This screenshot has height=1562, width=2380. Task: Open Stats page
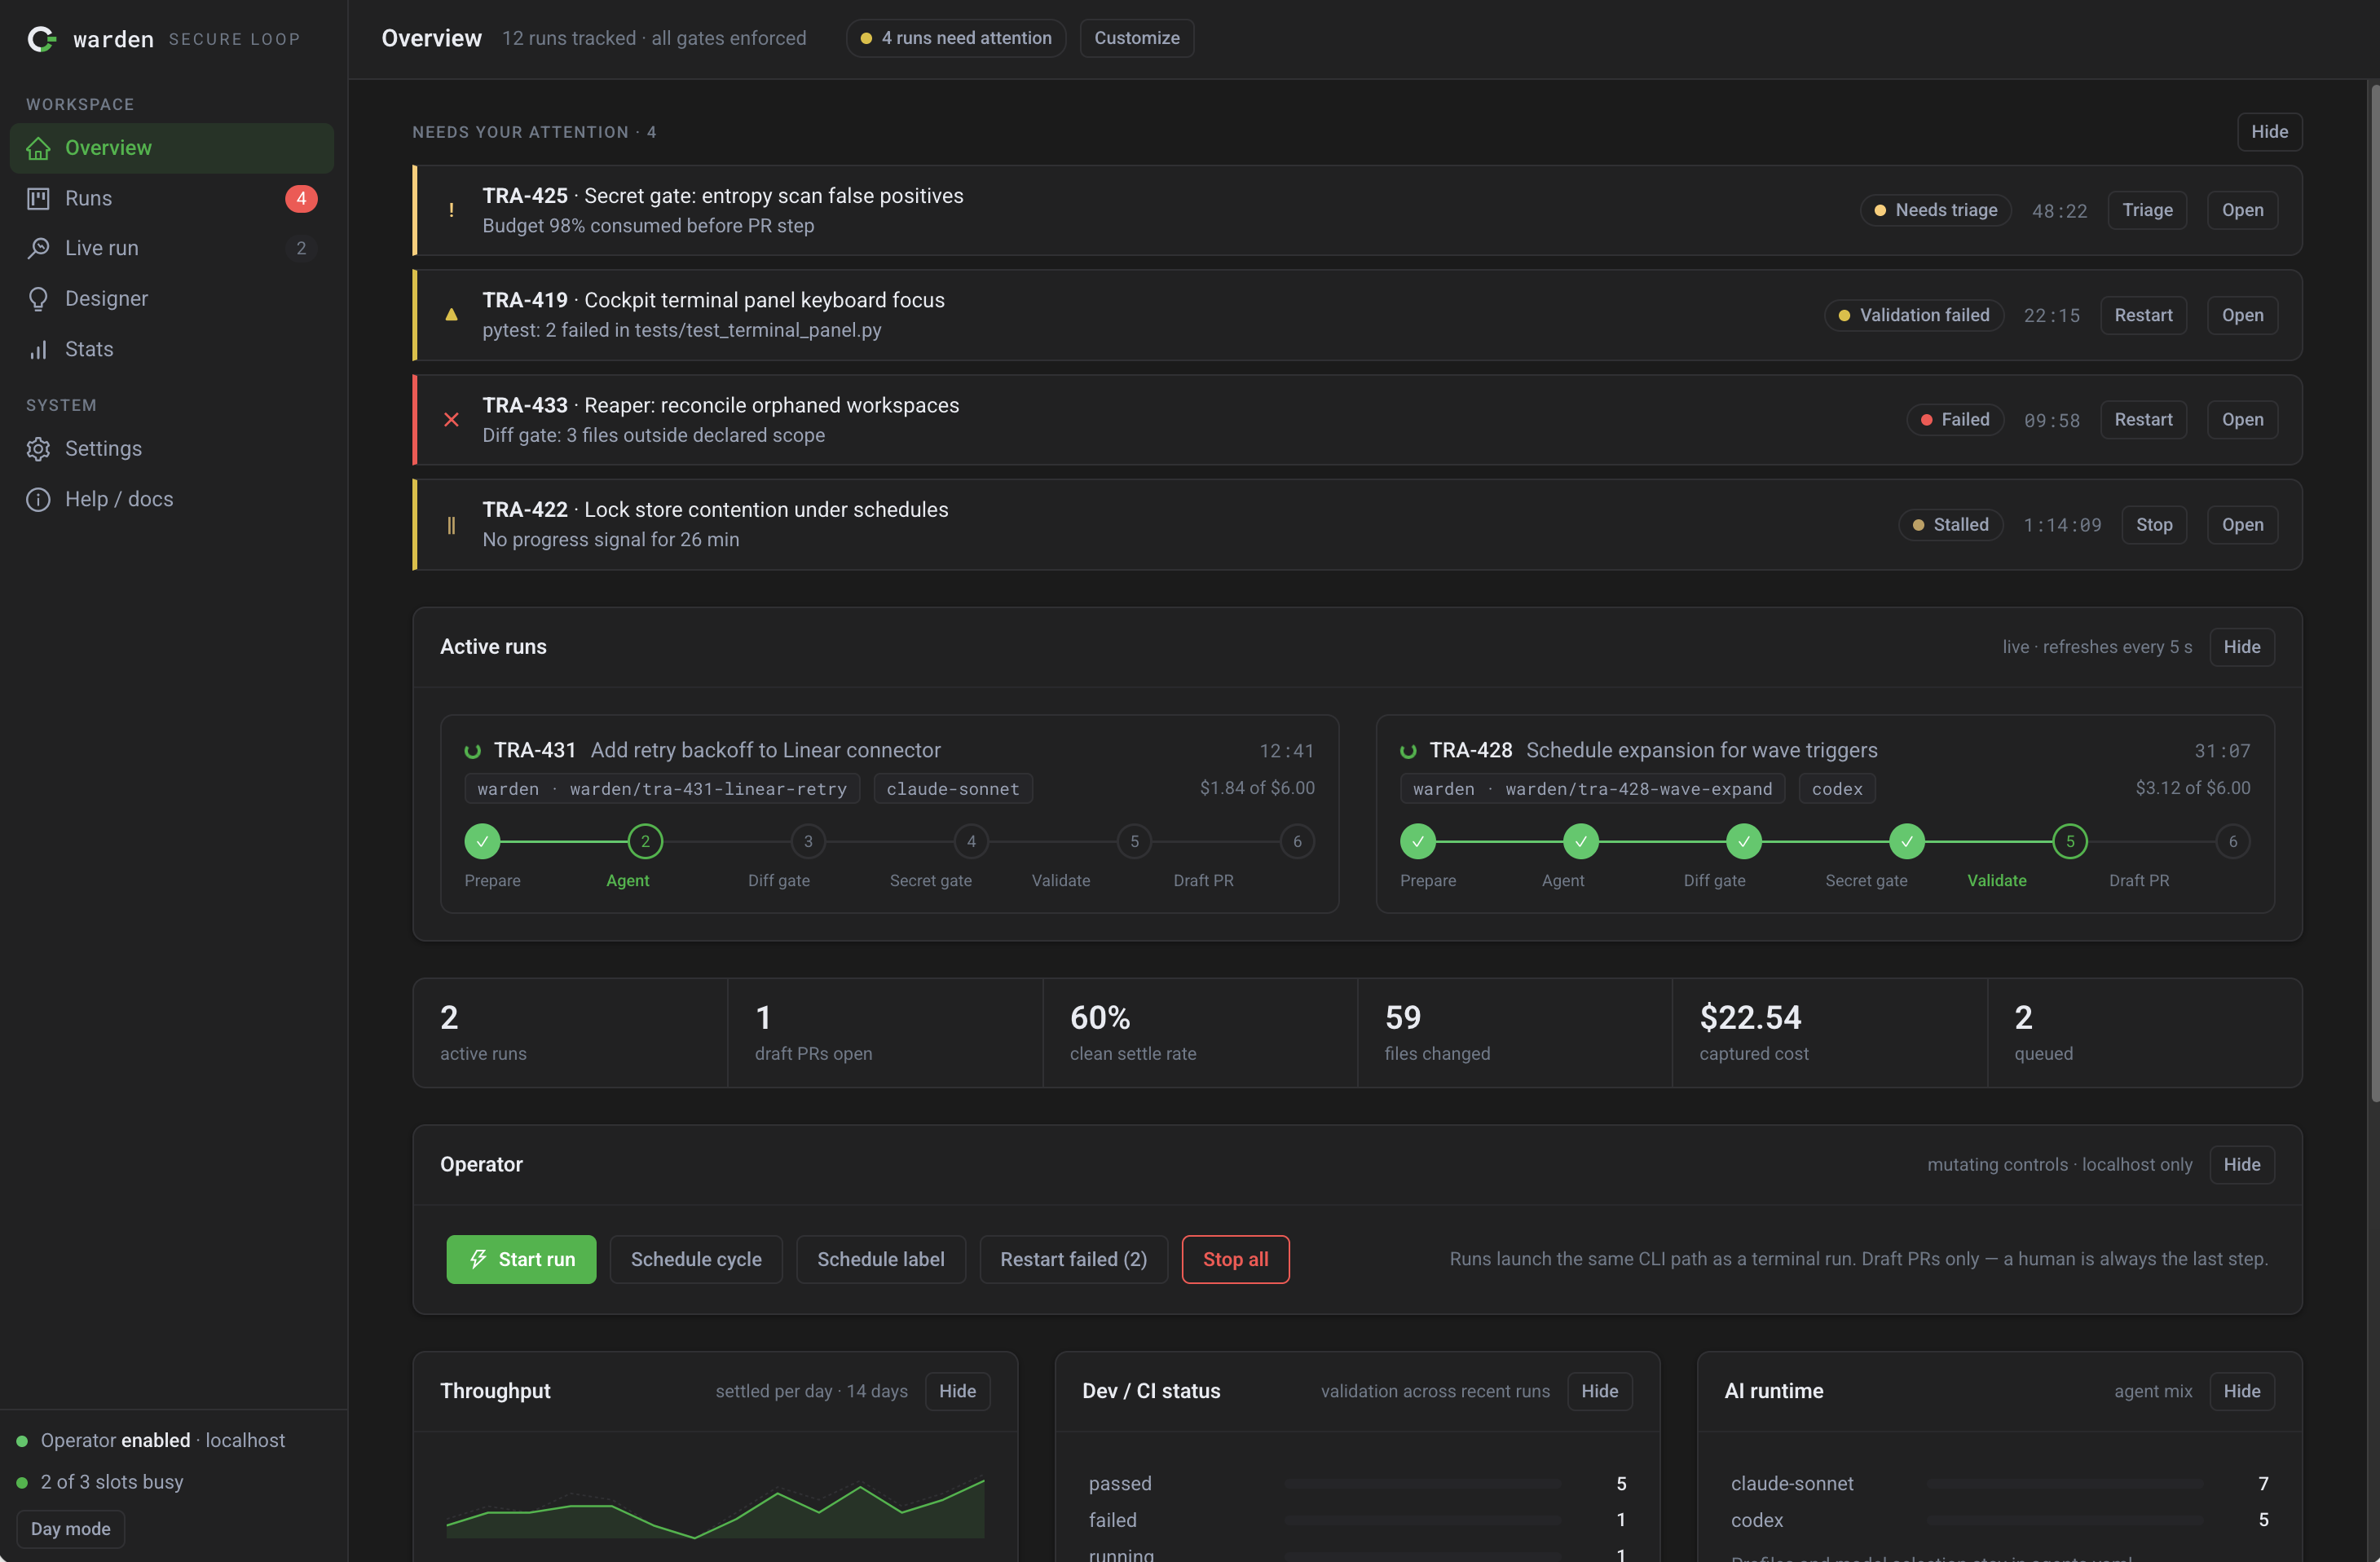click(x=172, y=349)
